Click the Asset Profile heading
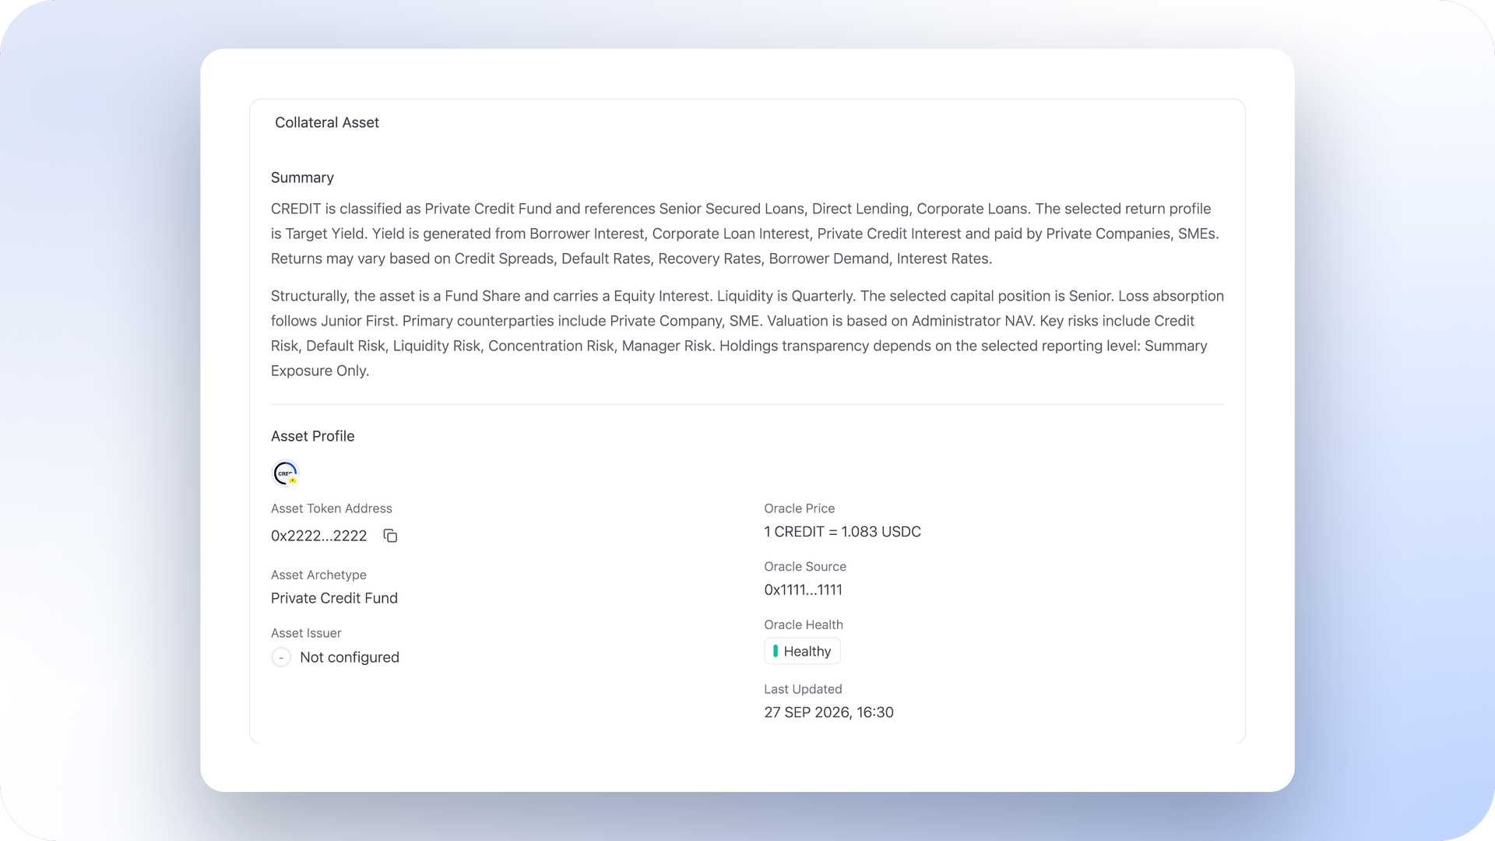 (312, 436)
